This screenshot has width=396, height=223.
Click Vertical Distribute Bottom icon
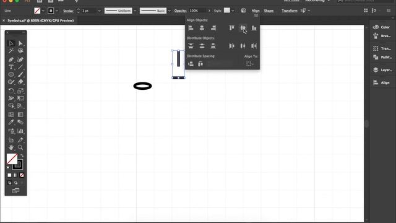(213, 46)
